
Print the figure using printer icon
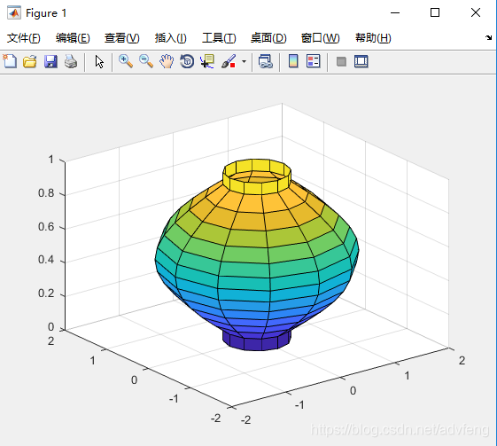coord(71,61)
